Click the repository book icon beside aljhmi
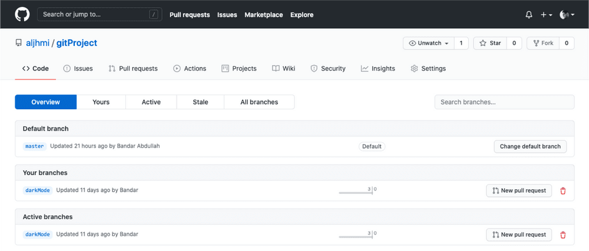 click(x=18, y=43)
